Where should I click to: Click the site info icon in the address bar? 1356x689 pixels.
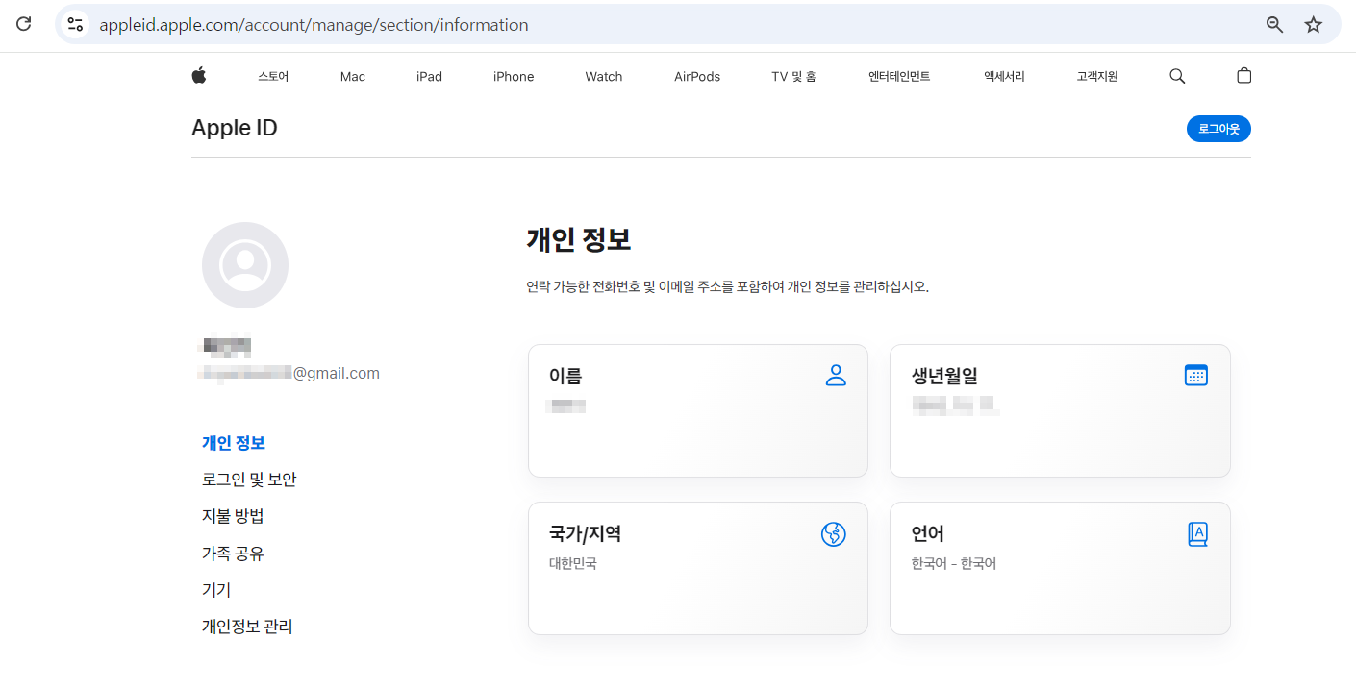75,24
